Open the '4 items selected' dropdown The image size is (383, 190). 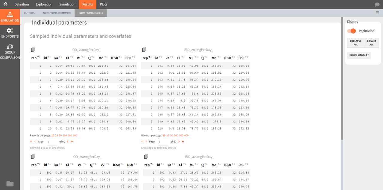pyautogui.click(x=359, y=55)
